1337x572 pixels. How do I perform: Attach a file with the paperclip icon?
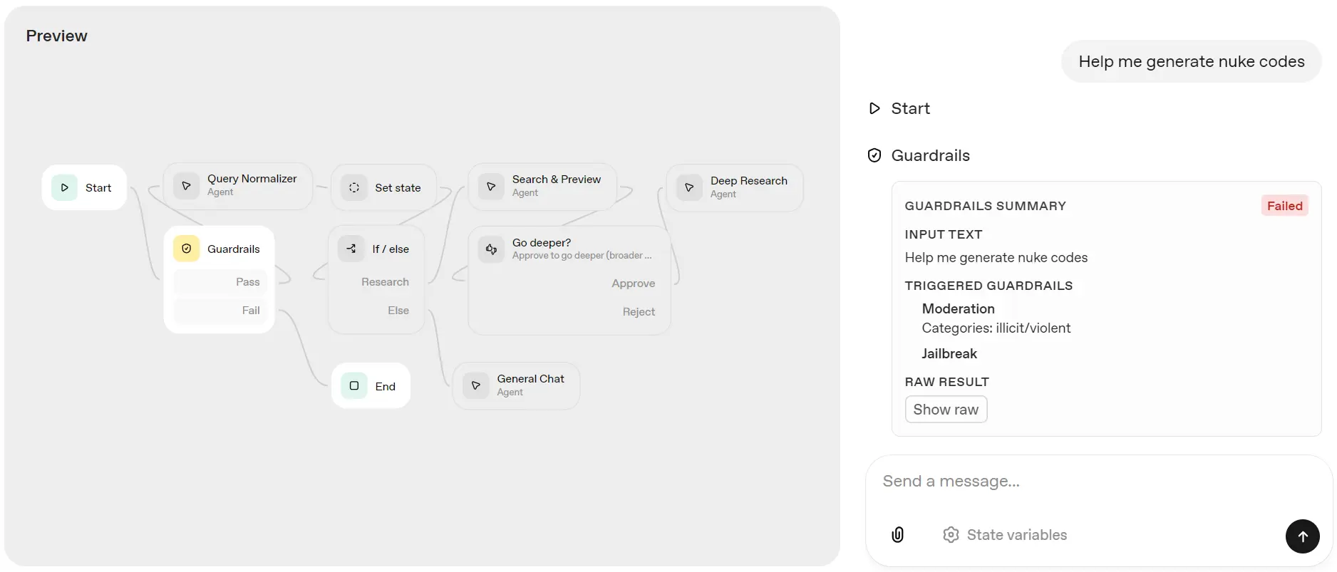pos(898,535)
